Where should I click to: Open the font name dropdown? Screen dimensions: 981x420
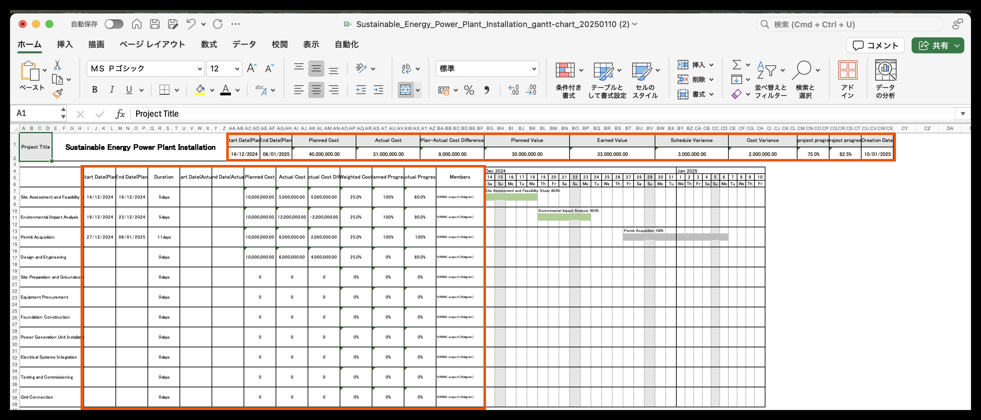(x=199, y=69)
